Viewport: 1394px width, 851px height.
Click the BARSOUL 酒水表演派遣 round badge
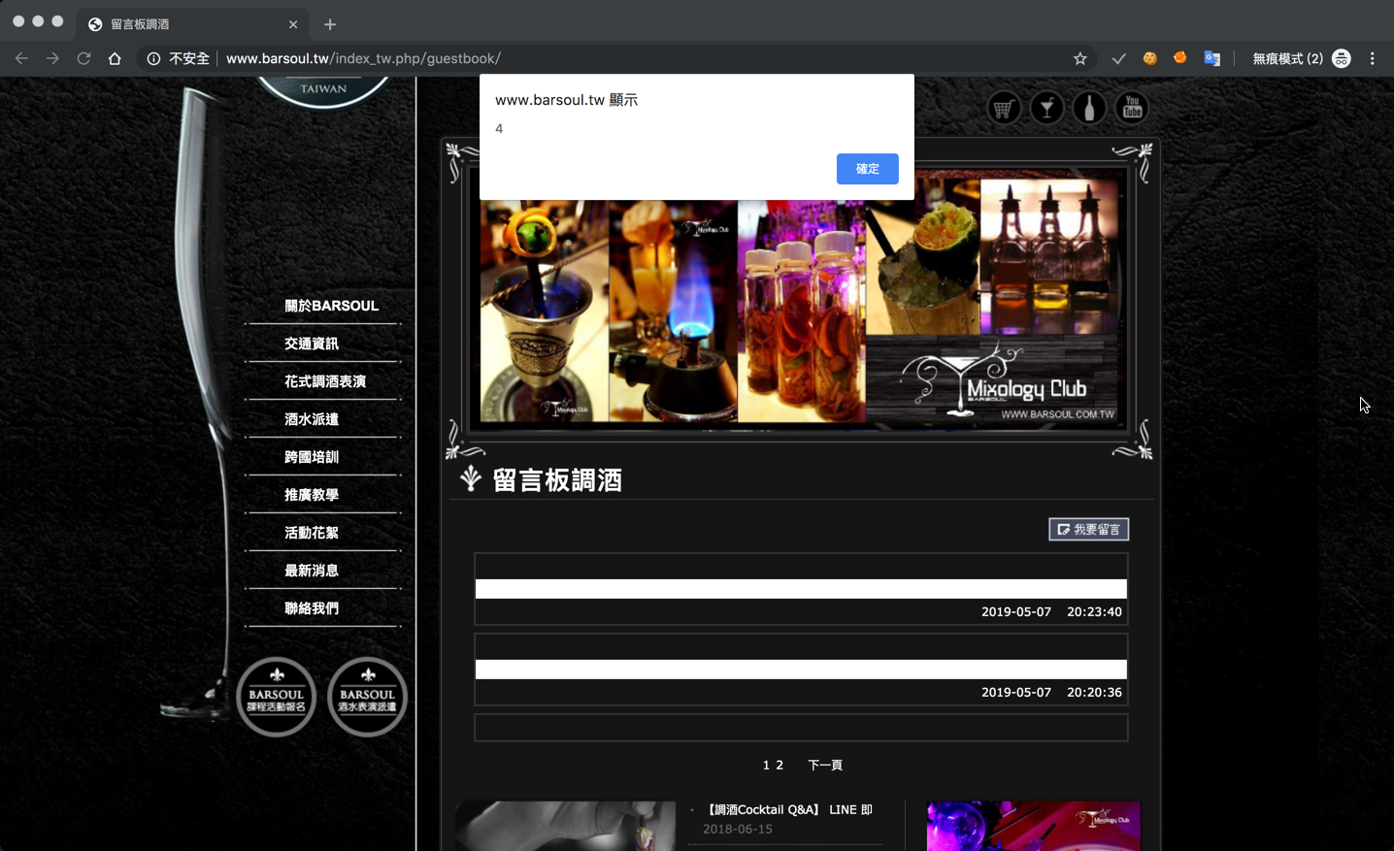[x=367, y=697]
